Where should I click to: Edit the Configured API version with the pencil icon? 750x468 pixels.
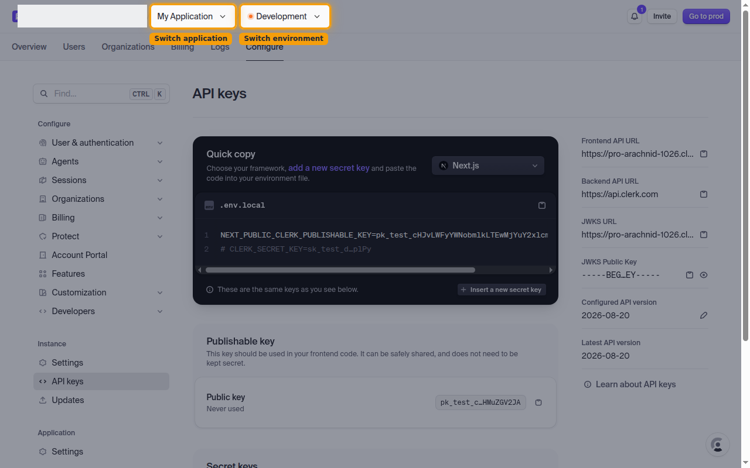tap(704, 315)
